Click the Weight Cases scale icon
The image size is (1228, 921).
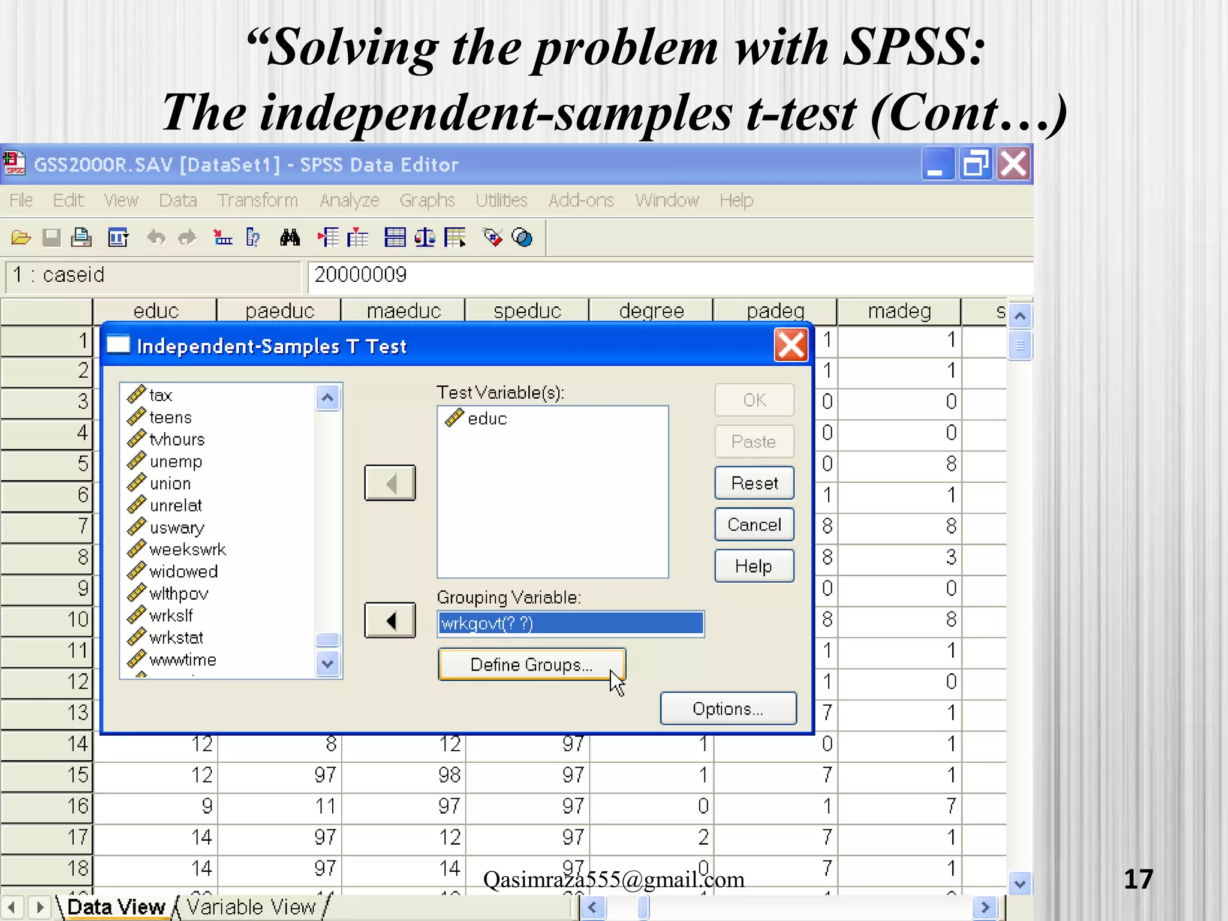coord(425,238)
